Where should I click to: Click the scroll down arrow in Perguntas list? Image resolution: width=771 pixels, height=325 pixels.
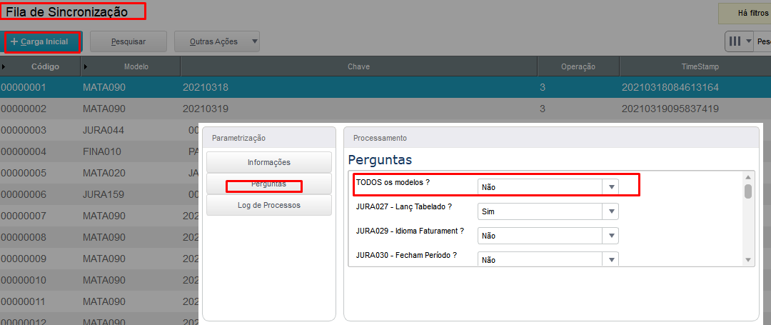pyautogui.click(x=748, y=259)
